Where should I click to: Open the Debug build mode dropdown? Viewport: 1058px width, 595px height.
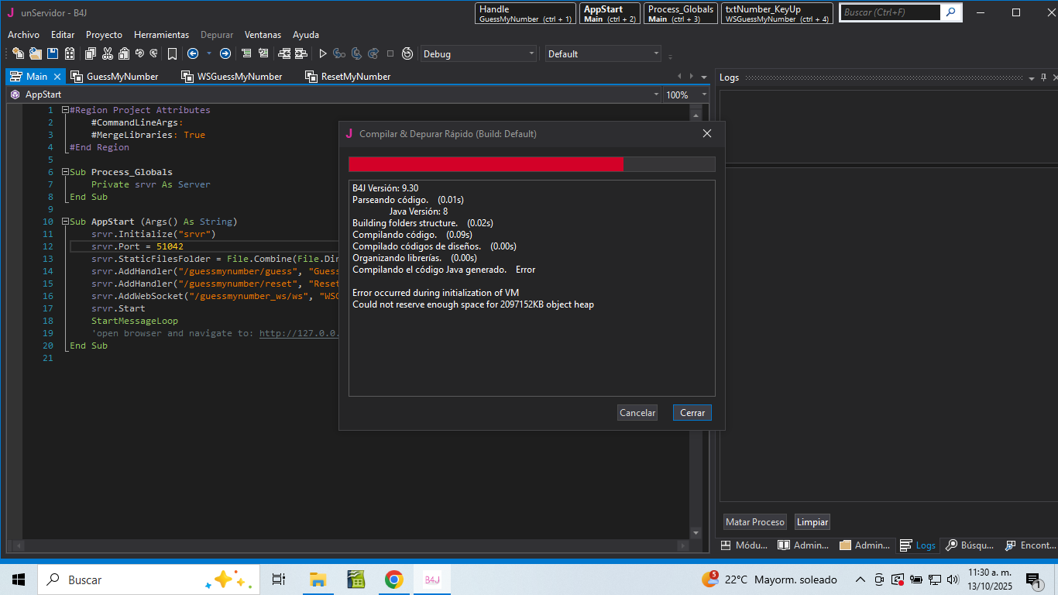[x=478, y=53]
